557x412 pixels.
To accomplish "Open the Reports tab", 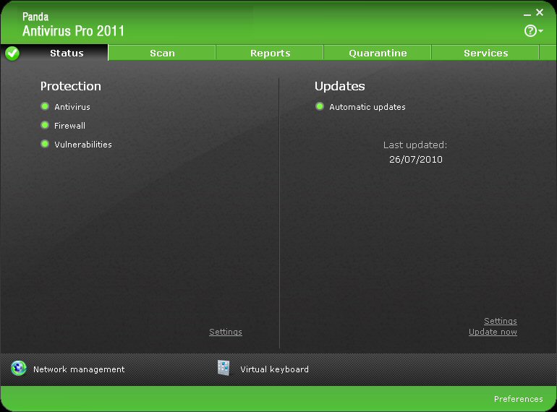I will 270,53.
